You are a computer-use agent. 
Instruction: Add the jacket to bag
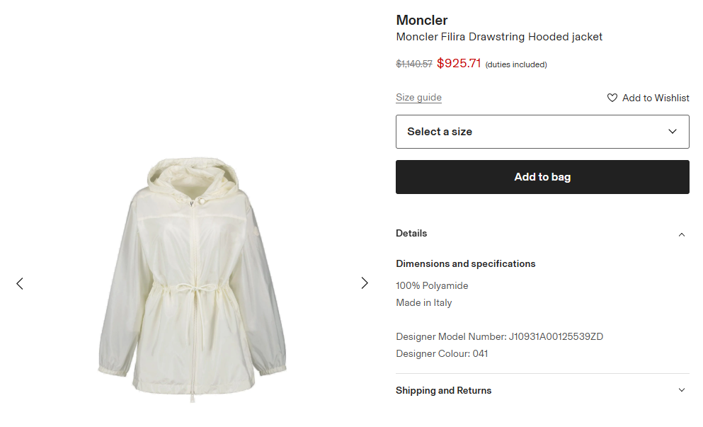[542, 177]
